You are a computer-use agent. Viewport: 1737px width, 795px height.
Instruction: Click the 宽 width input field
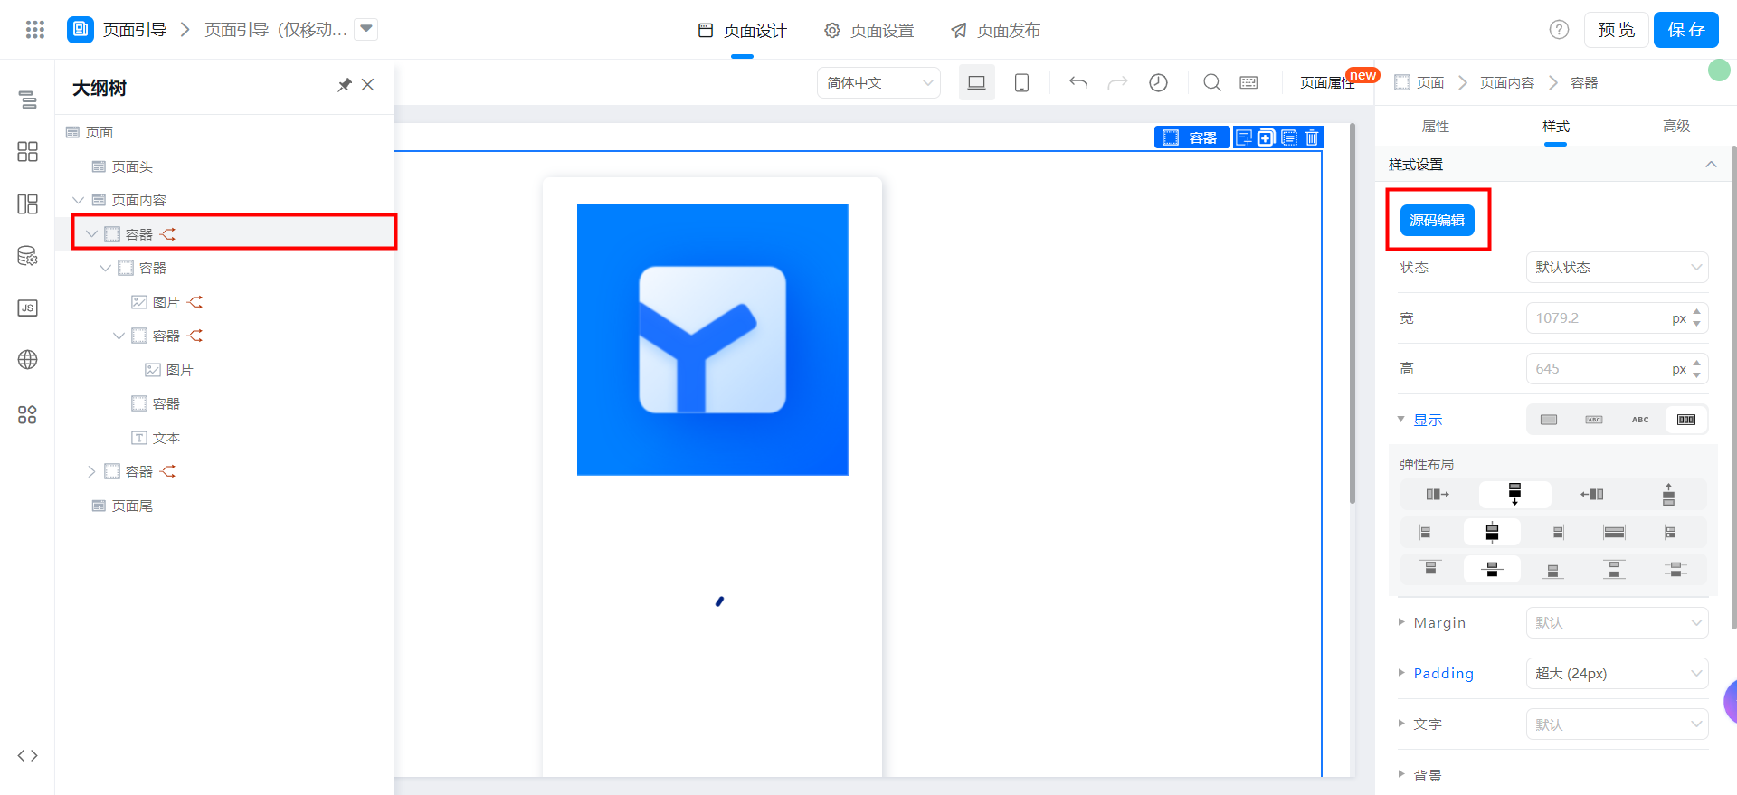(x=1617, y=317)
